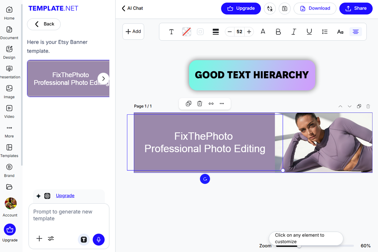The height and width of the screenshot is (252, 378).
Task: Open the prompt settings sliders icon
Action: click(51, 238)
